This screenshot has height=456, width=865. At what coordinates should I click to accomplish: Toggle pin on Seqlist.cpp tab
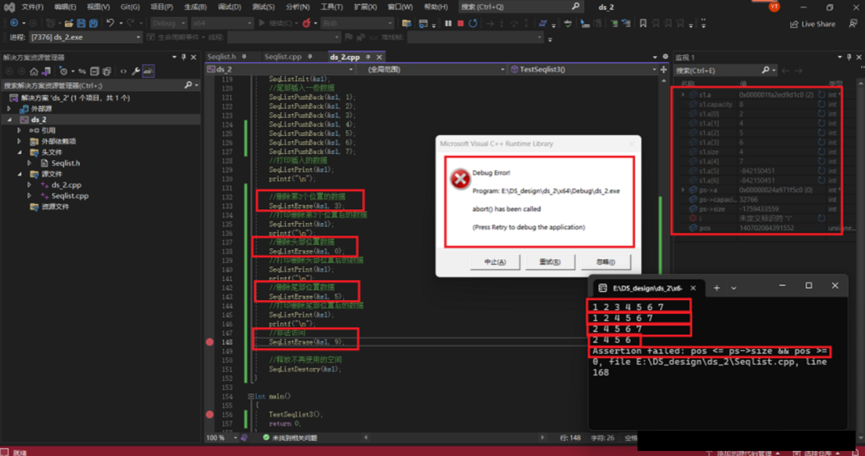point(310,57)
